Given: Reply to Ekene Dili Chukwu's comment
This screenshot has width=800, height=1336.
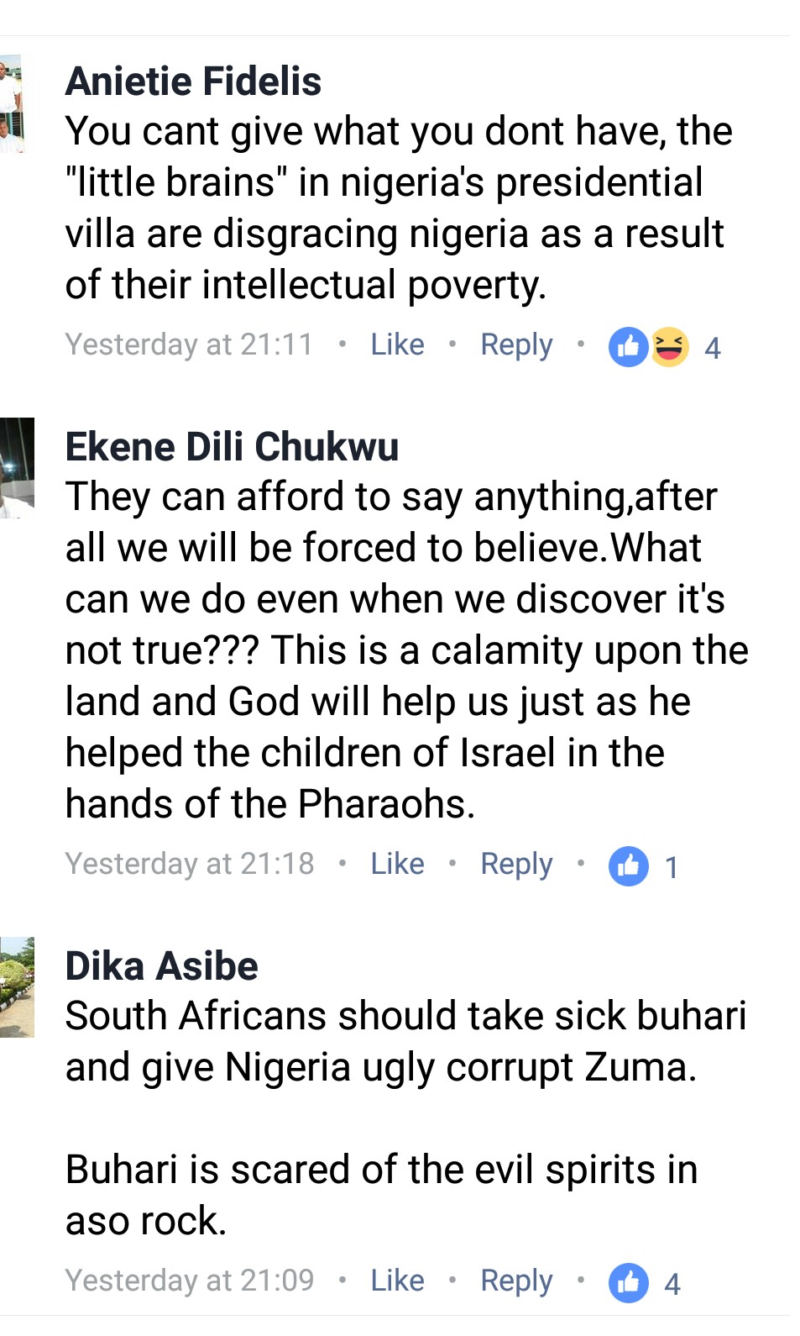Looking at the screenshot, I should point(516,864).
